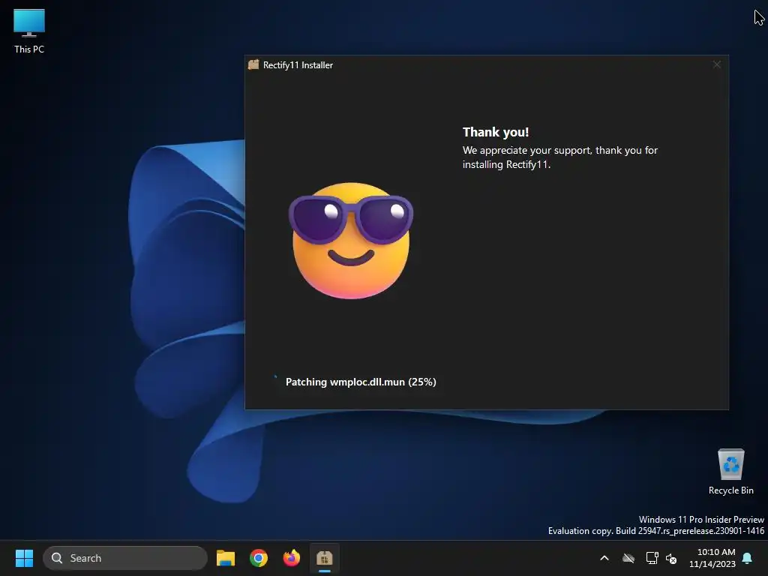The image size is (768, 576).
Task: Open the This PC desktop icon
Action: click(29, 31)
